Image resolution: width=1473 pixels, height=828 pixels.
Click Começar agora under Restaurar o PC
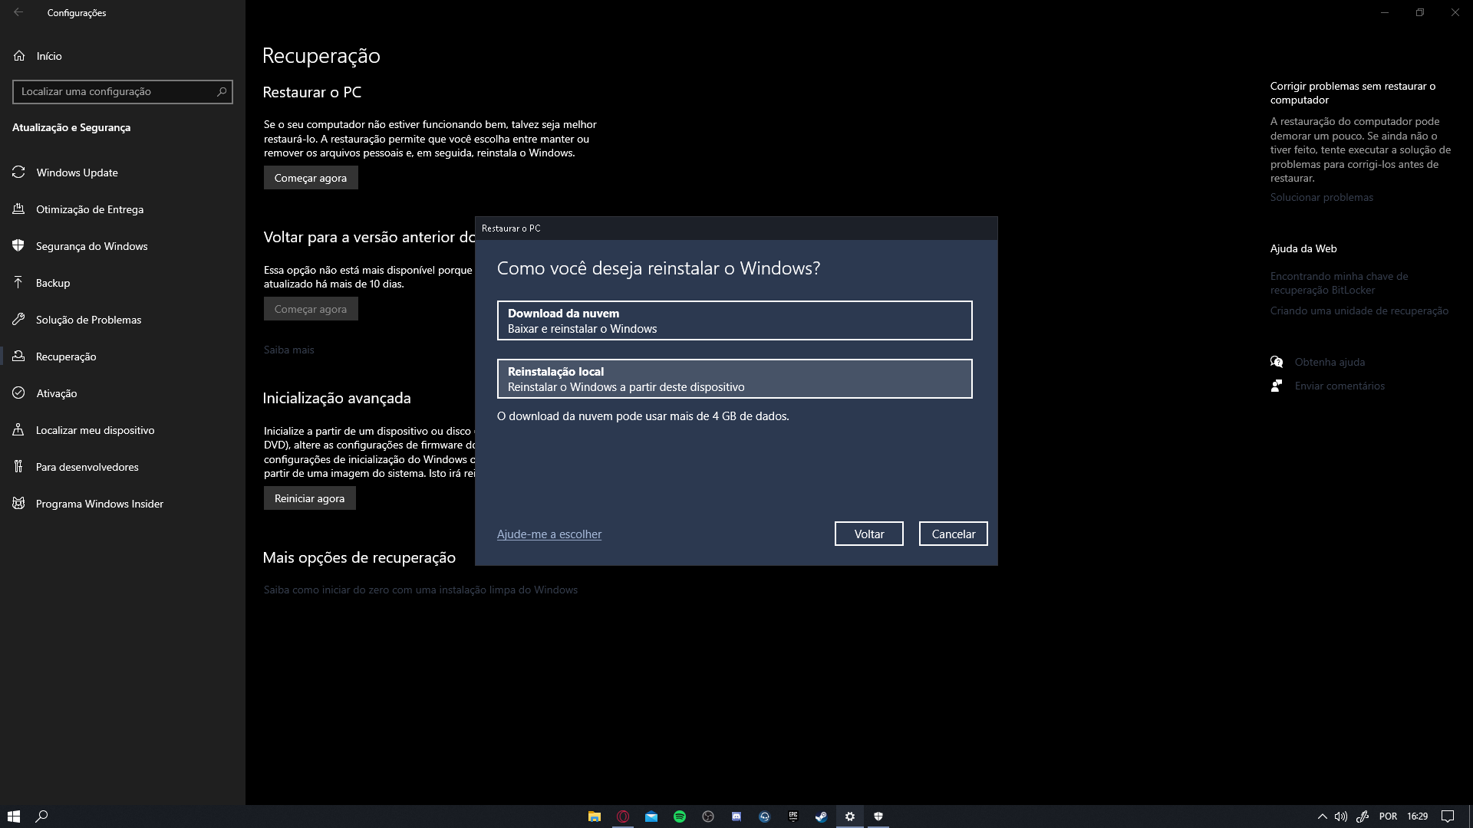pyautogui.click(x=311, y=178)
